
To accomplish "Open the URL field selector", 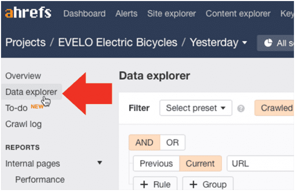I will tap(261, 164).
